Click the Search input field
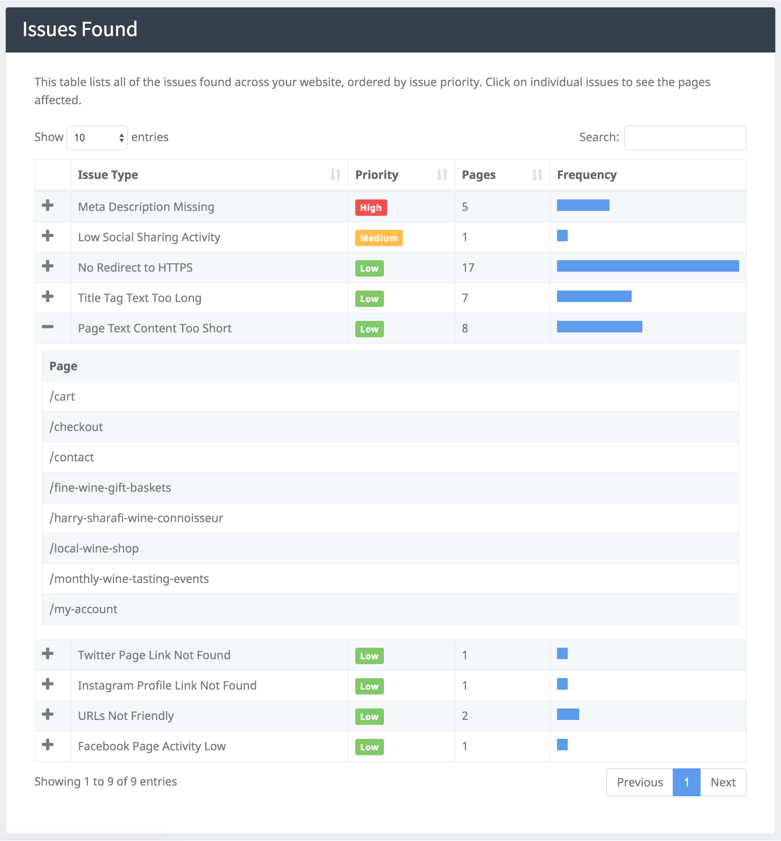781x841 pixels. 685,138
